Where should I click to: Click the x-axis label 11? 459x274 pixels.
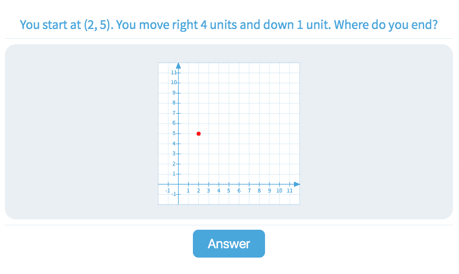[290, 190]
